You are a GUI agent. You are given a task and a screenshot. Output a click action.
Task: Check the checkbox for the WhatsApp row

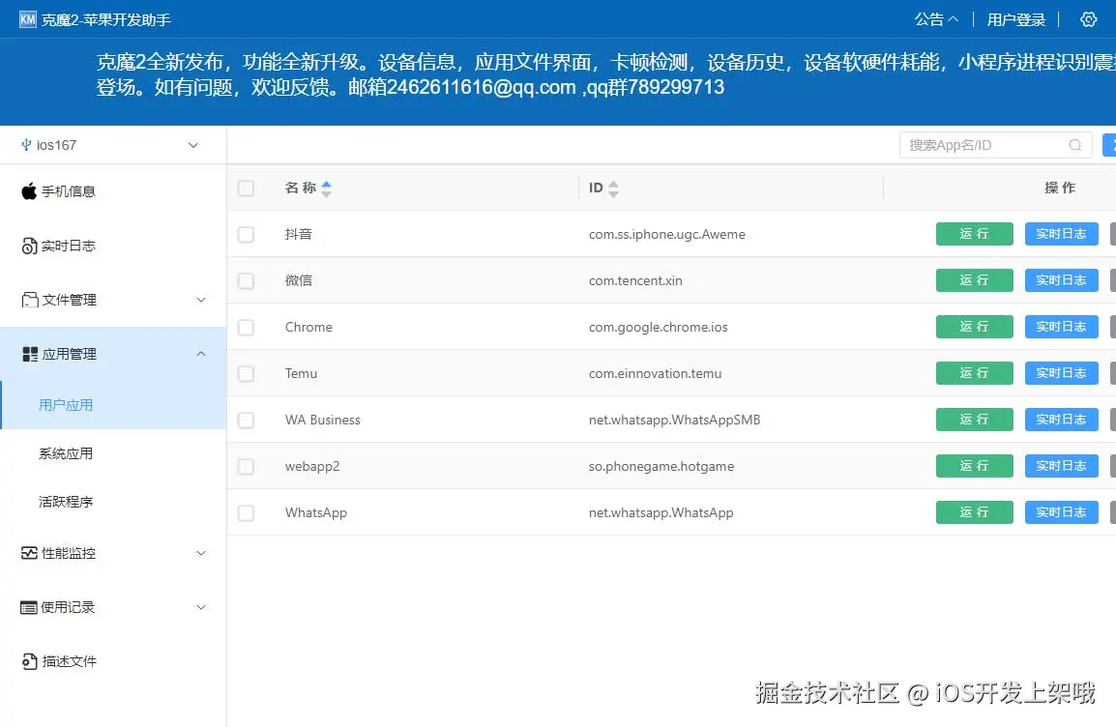[x=245, y=512]
